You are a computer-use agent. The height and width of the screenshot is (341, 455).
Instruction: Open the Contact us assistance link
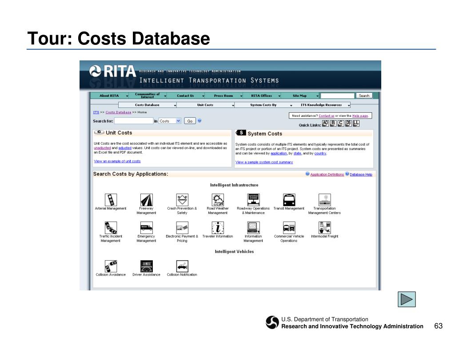(327, 116)
